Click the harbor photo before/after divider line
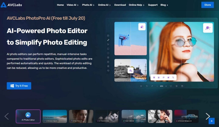Screen dimensions: 219x127 point(130,70)
